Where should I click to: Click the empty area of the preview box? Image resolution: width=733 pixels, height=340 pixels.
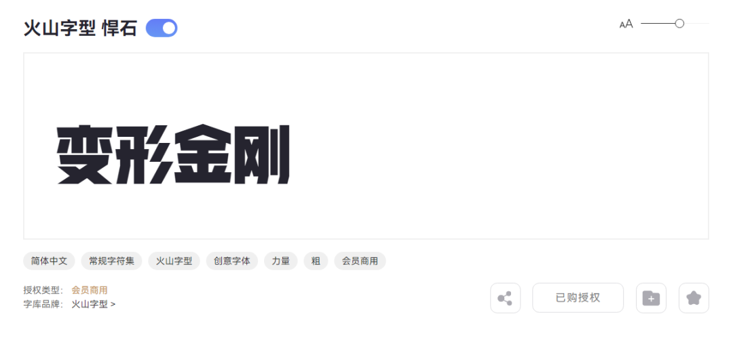[500, 146]
